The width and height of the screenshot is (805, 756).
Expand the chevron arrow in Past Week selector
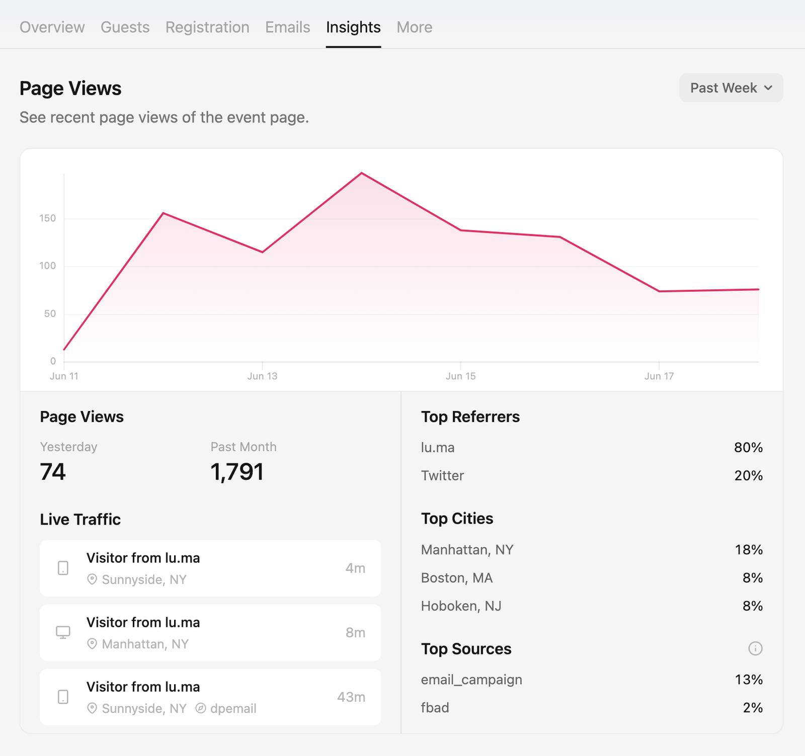pyautogui.click(x=768, y=88)
